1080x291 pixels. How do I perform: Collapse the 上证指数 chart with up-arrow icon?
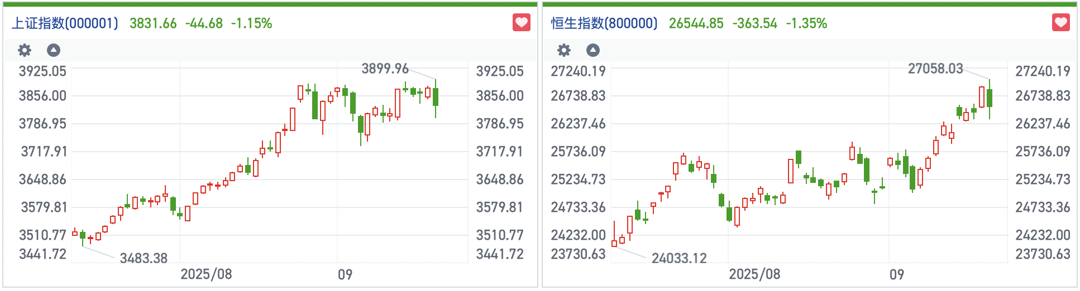[x=54, y=50]
